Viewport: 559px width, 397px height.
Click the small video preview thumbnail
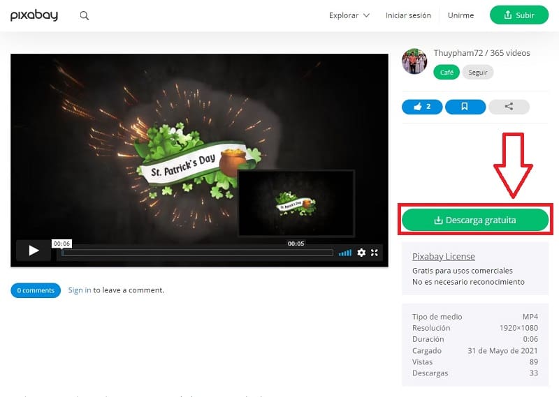(296, 203)
